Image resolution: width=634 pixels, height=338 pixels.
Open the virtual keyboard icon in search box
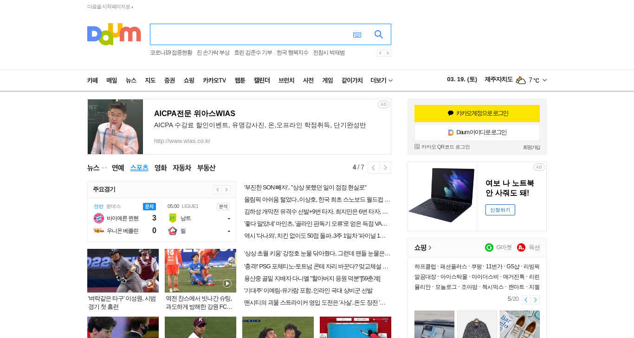click(357, 35)
